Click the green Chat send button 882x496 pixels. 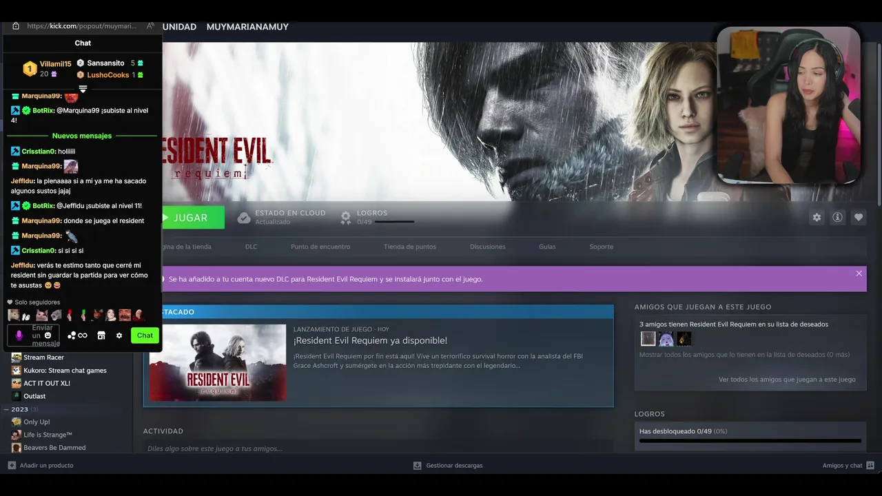[145, 335]
